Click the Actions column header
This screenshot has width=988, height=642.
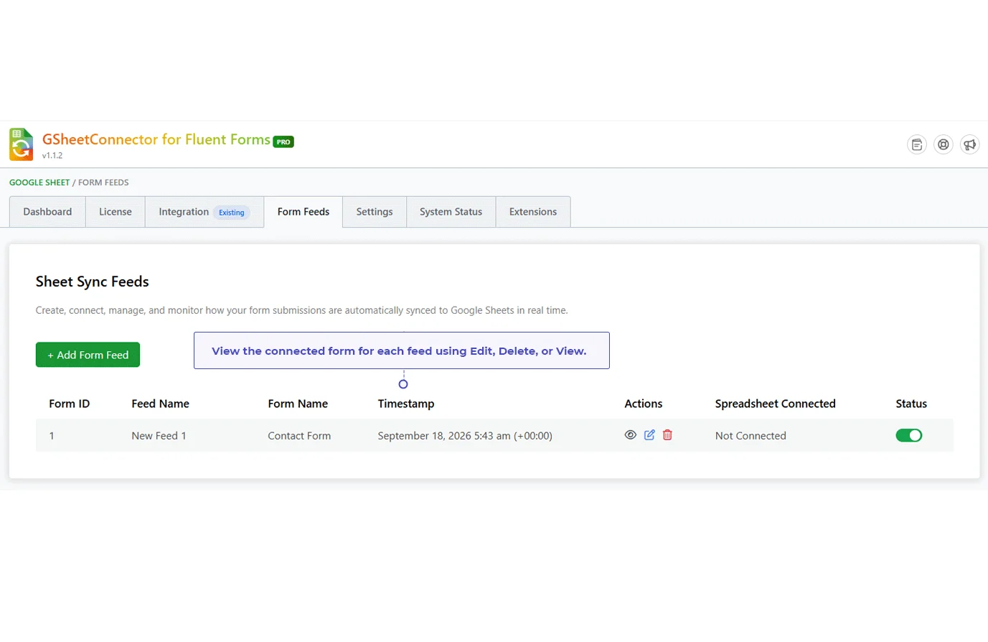pyautogui.click(x=644, y=404)
